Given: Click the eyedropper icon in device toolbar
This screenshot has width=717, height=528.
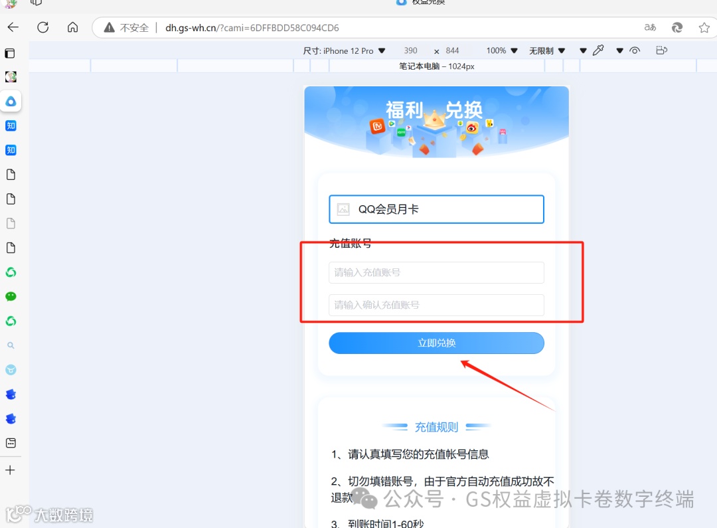Looking at the screenshot, I should (x=598, y=50).
